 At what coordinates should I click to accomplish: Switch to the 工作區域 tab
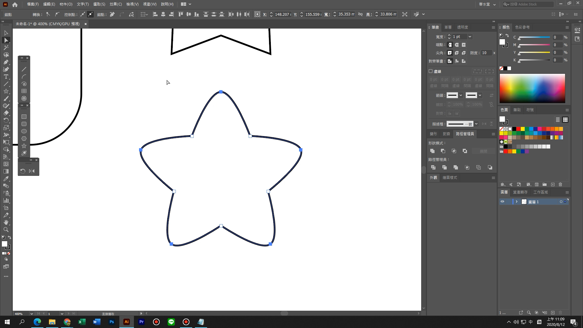[540, 192]
